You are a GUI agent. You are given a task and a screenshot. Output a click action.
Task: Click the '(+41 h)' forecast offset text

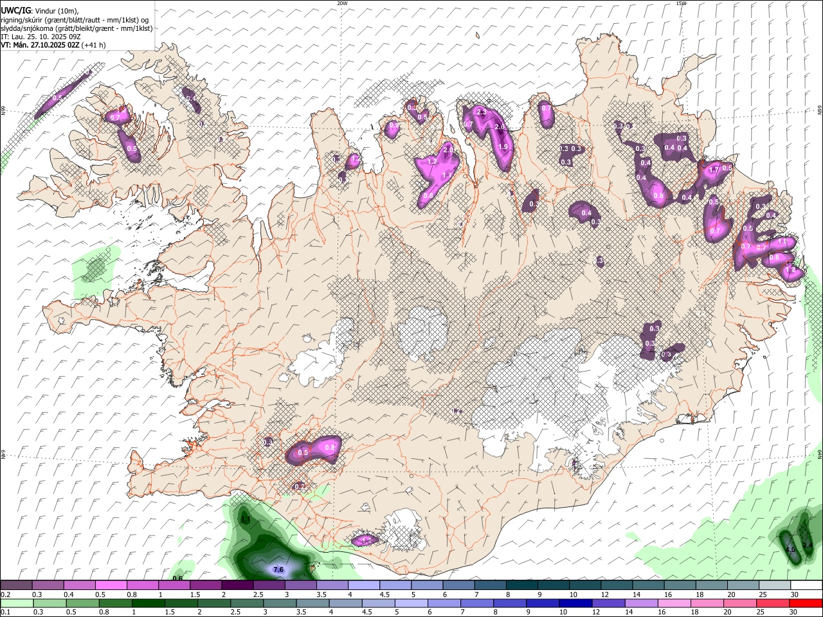(x=94, y=45)
